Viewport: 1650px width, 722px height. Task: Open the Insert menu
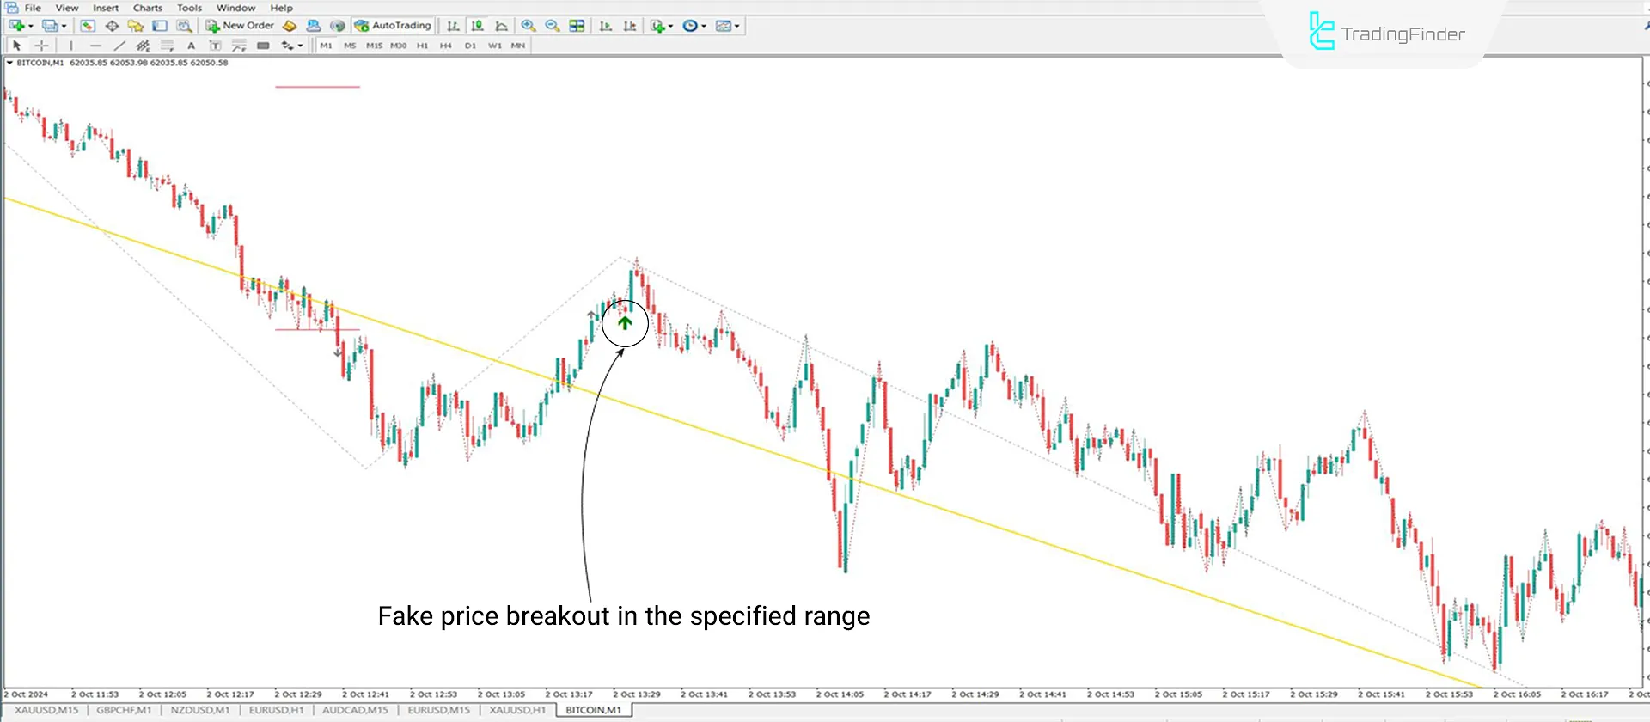pyautogui.click(x=106, y=8)
